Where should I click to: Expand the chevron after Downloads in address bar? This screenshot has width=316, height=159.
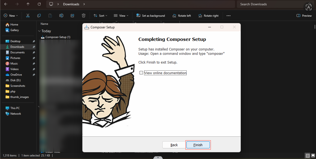point(84,4)
